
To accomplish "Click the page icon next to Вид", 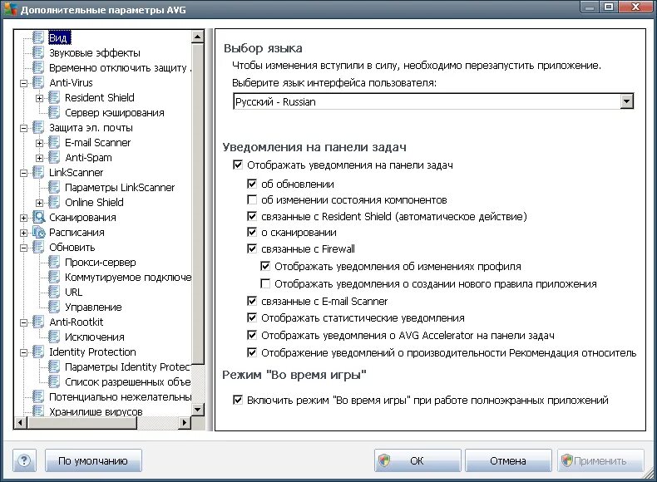I will pyautogui.click(x=38, y=37).
